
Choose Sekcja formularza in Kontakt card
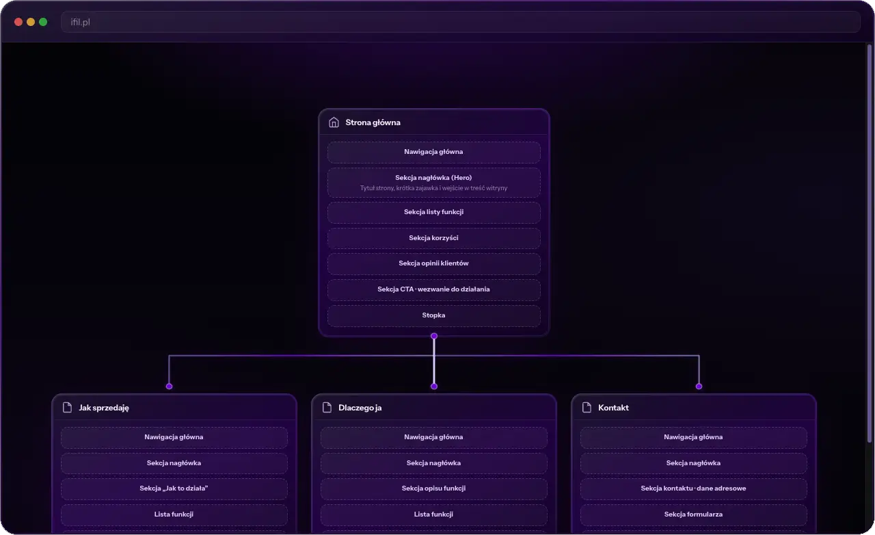tap(694, 514)
